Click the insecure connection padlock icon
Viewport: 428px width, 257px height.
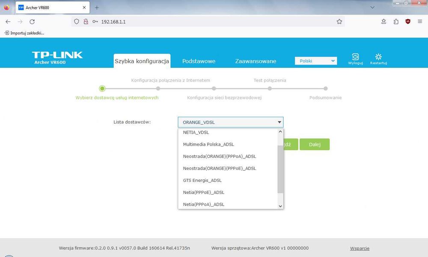click(x=86, y=21)
